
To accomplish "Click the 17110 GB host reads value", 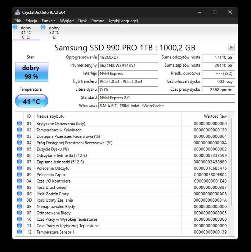I will pyautogui.click(x=218, y=57).
